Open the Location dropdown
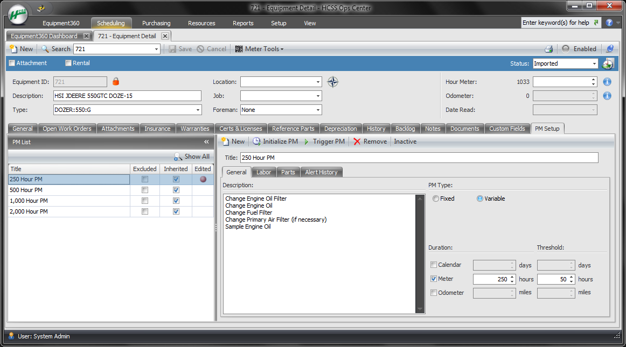Screen dimensions: 626x347 coord(318,82)
